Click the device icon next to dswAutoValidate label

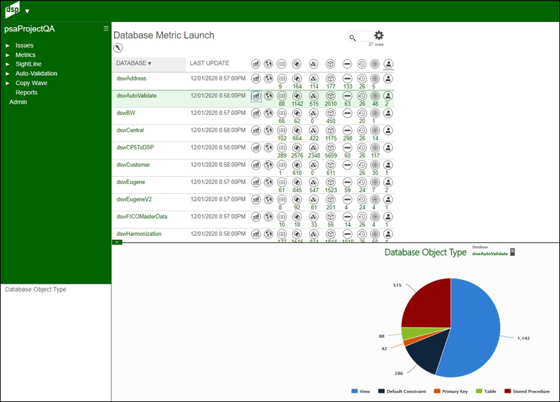512,252
